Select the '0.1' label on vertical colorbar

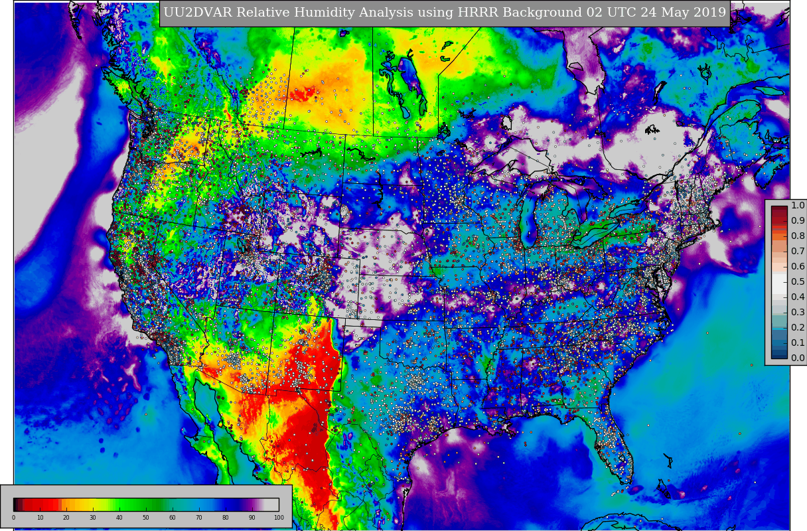point(798,343)
